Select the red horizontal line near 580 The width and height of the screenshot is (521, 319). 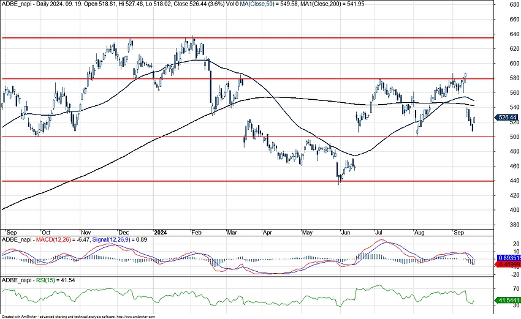247,79
